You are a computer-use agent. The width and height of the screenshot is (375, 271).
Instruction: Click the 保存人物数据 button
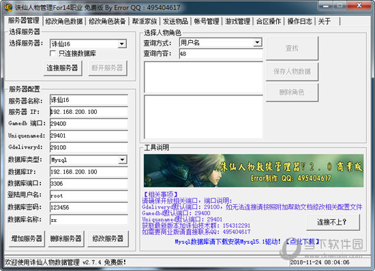coord(292,71)
